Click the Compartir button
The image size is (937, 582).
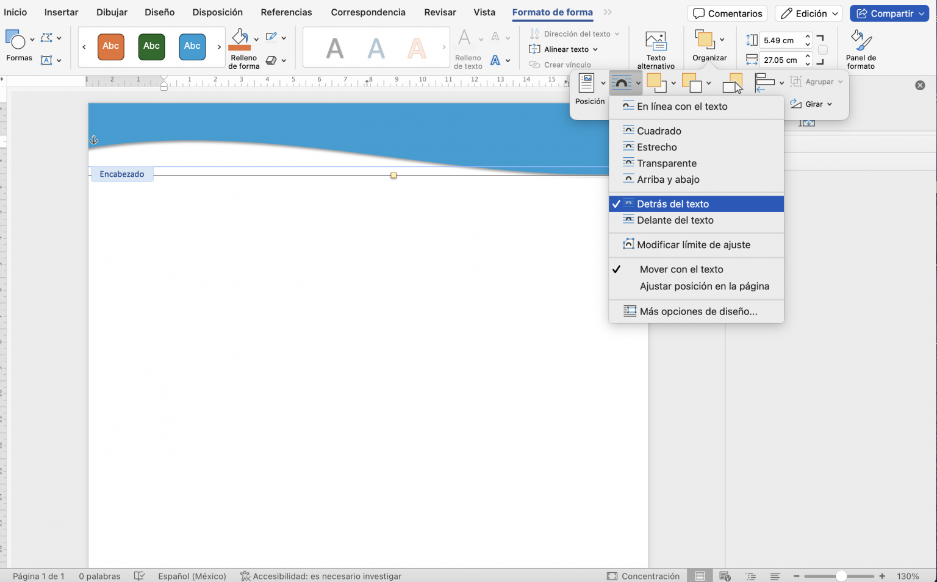[889, 13]
